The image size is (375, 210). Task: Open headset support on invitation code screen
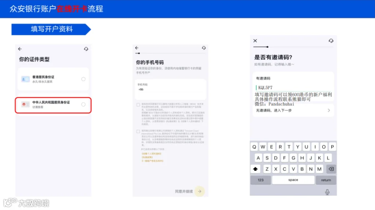click(331, 41)
